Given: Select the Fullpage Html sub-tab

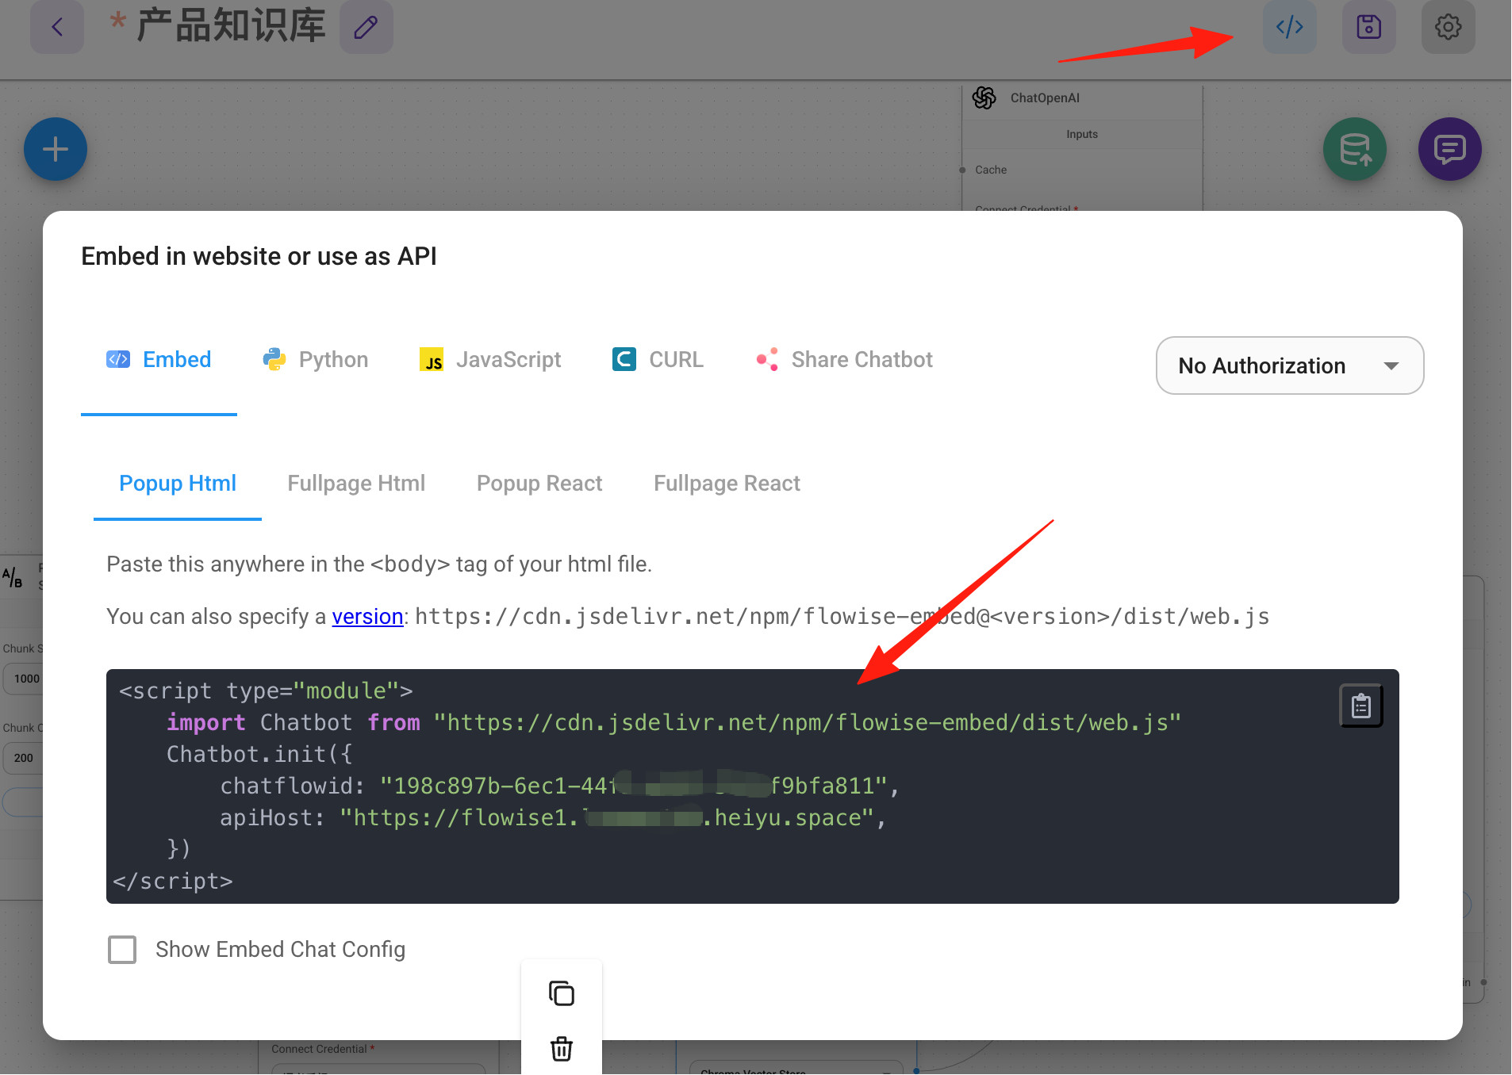Looking at the screenshot, I should tap(356, 483).
